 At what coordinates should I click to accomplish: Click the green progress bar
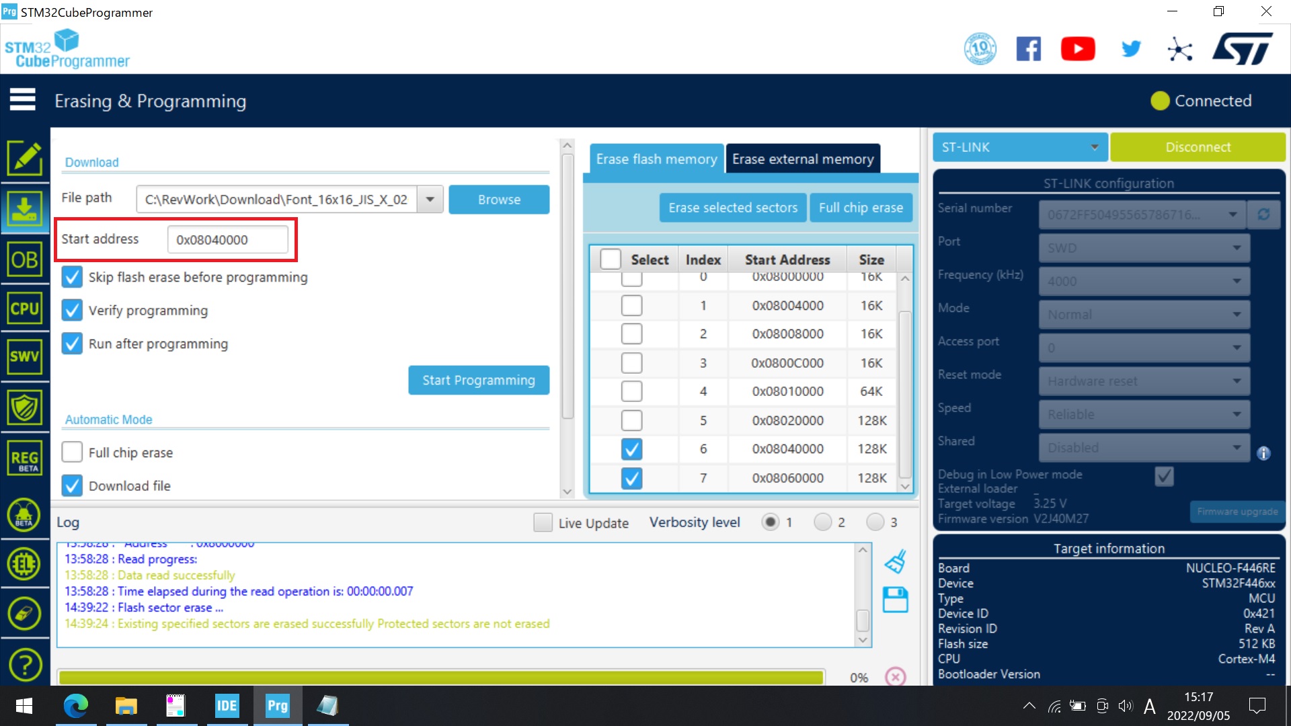441,677
